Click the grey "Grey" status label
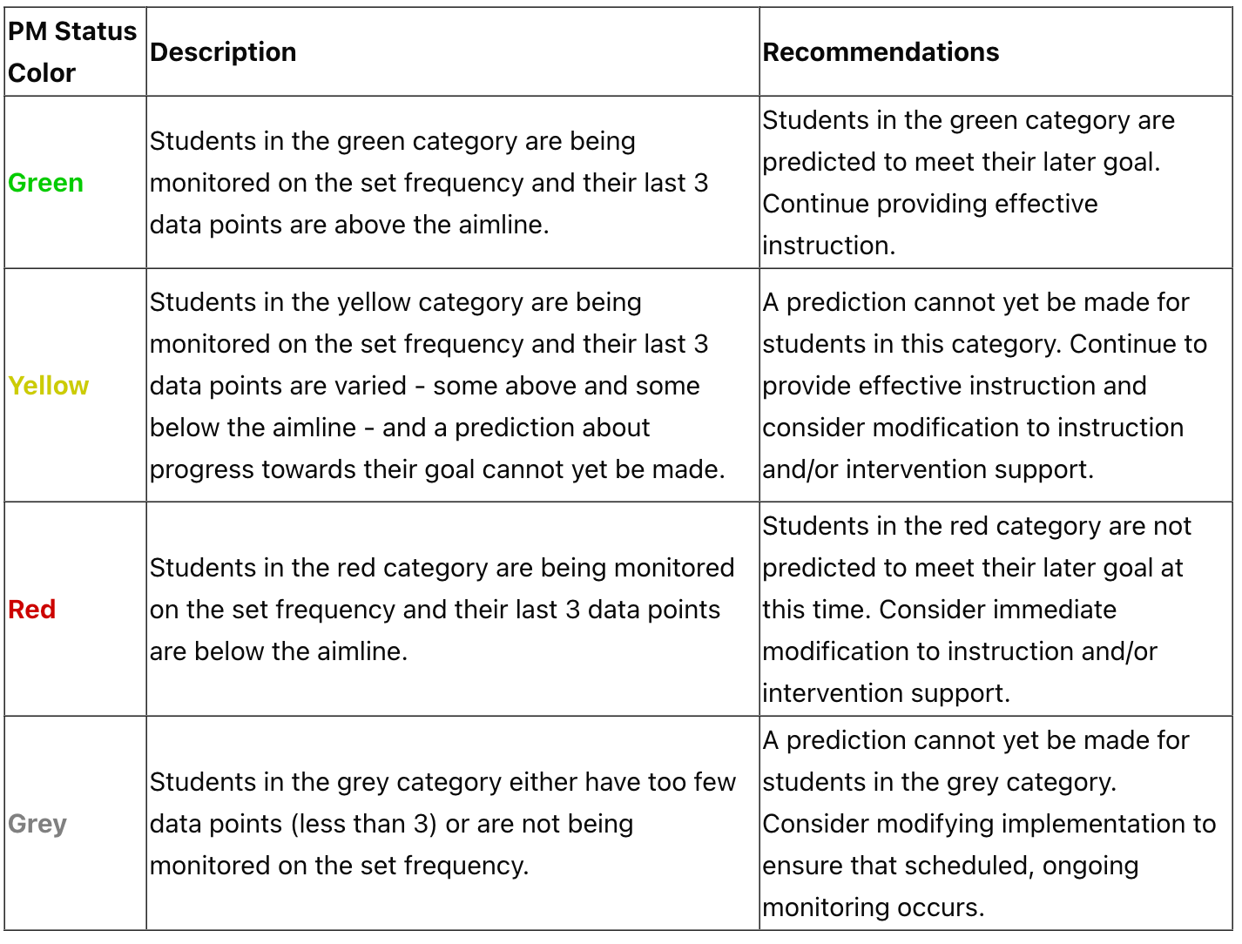Screen dimensions: 1242x944 [37, 824]
